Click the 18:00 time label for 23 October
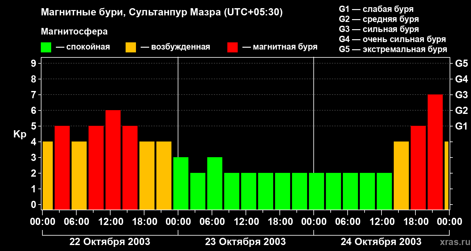Image resolution: width=471 pixels, height=251 pixels. 280,222
